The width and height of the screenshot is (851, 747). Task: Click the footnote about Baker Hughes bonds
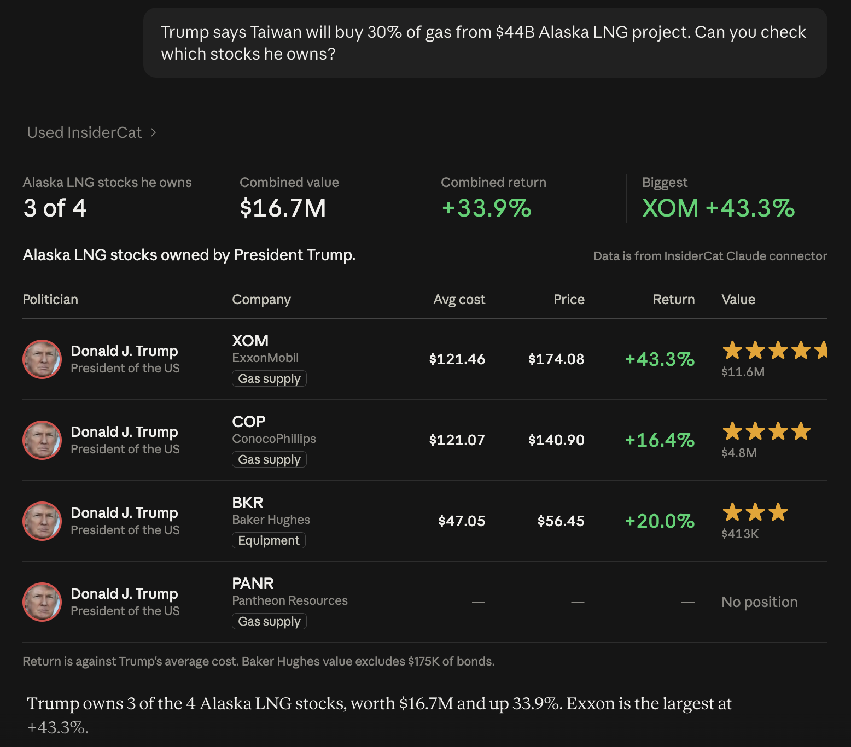[x=259, y=661]
